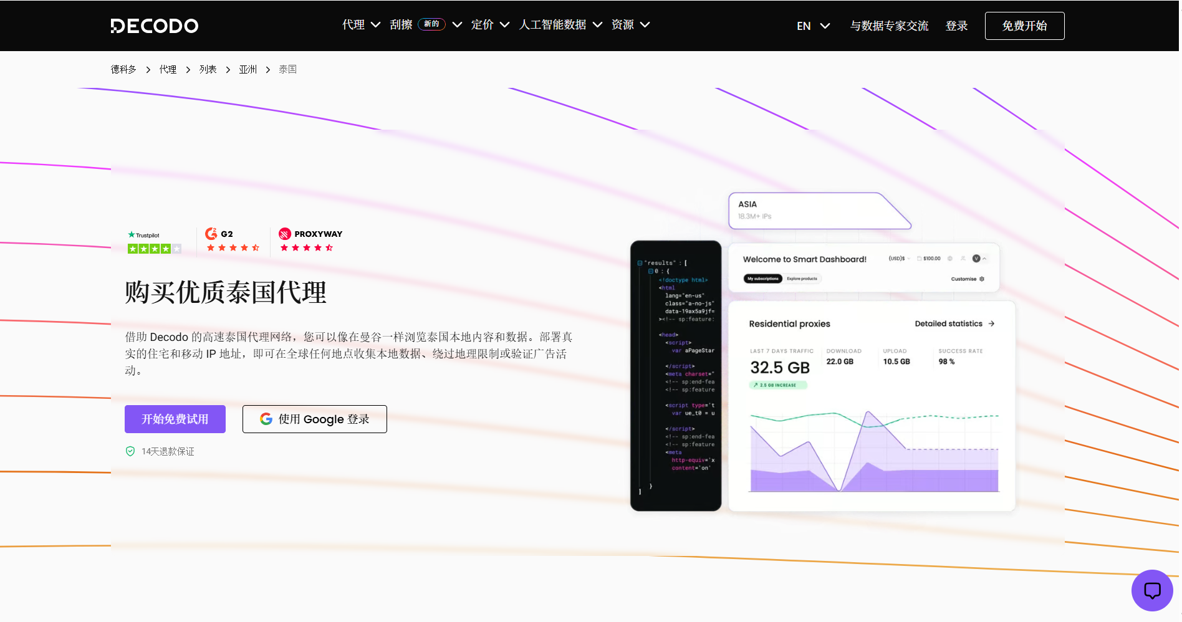
Task: Click the ASIA card in the illustration
Action: click(820, 211)
